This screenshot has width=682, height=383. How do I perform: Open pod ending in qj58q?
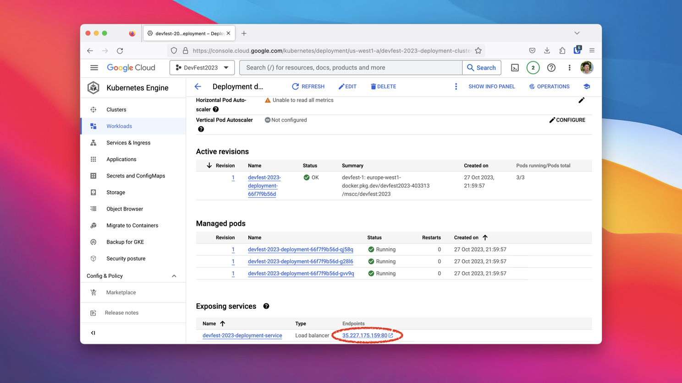[x=301, y=249]
